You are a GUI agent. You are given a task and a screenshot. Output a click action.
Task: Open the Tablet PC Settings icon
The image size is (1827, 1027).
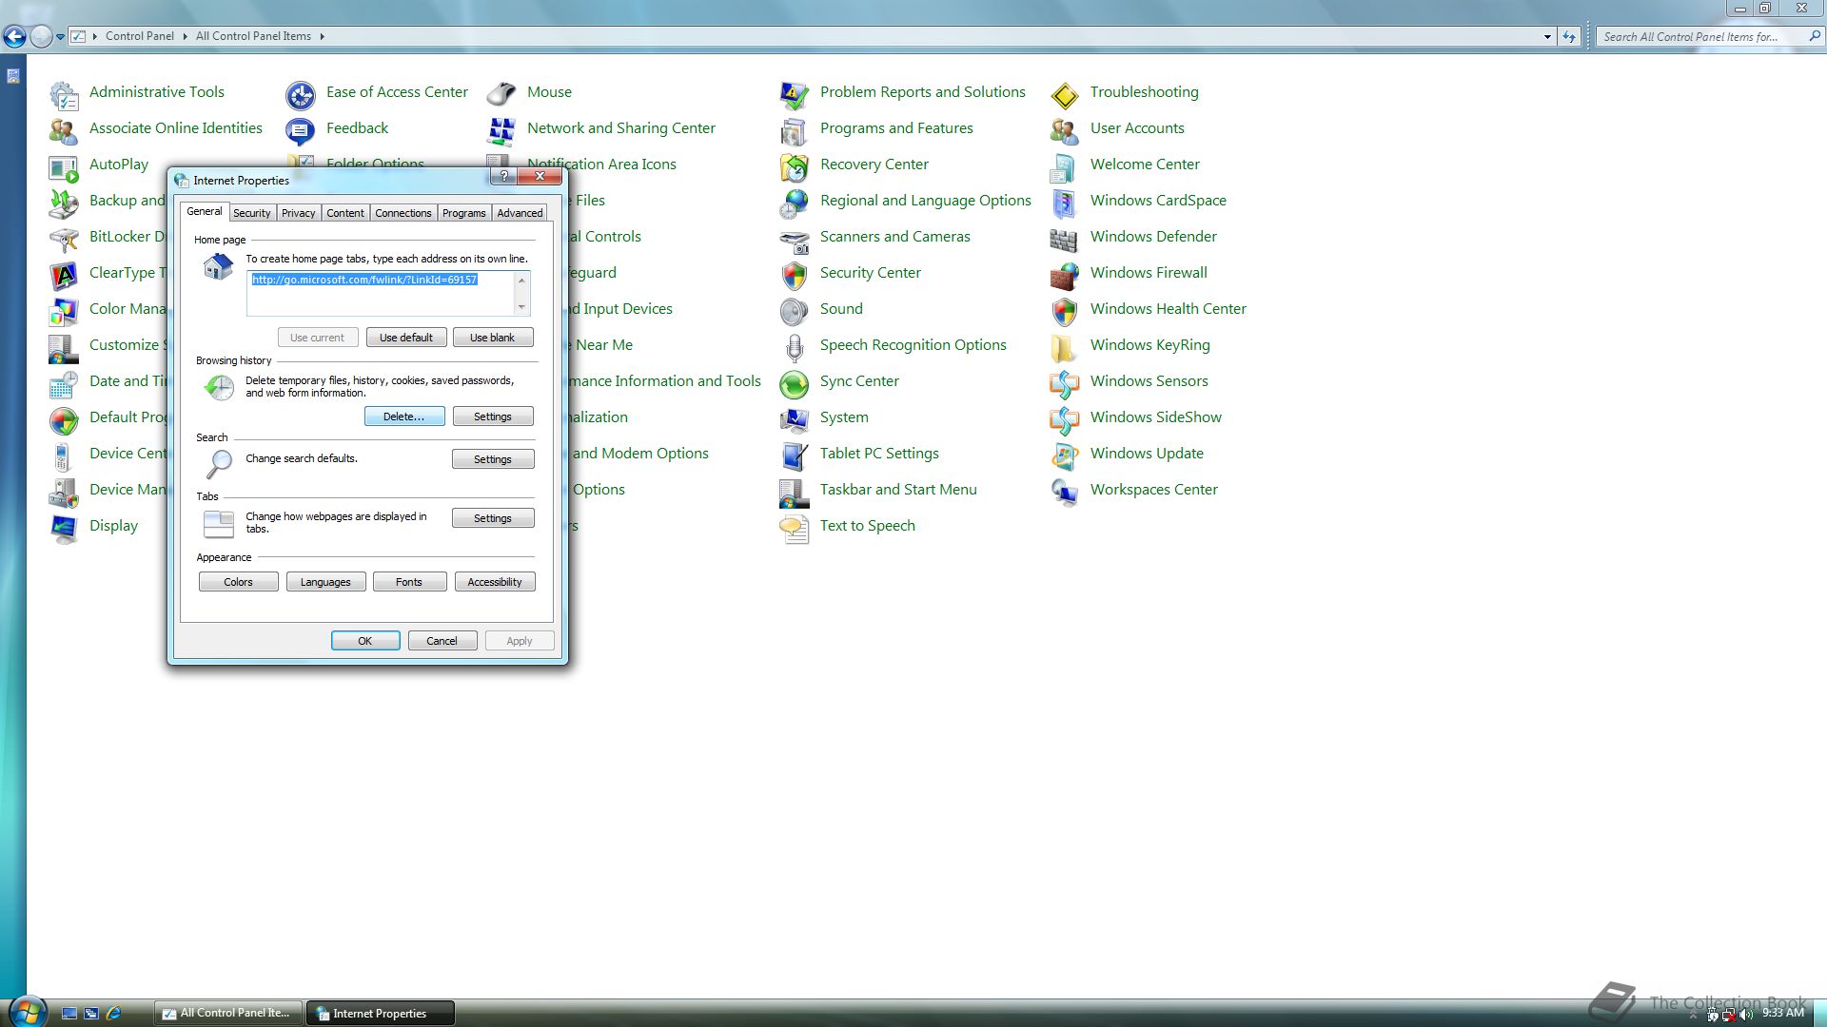pos(795,455)
